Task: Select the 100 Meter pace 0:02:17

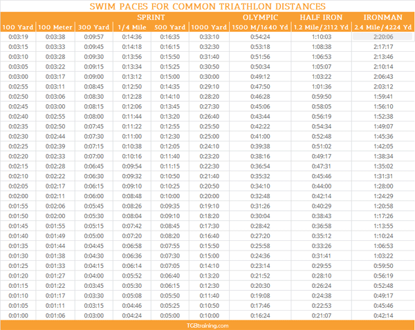Action: [x=55, y=186]
